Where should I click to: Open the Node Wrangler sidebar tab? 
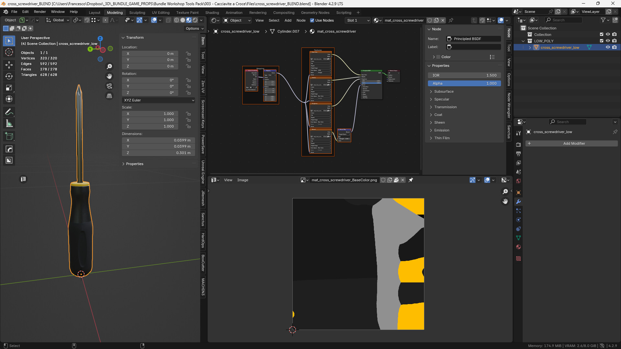[x=509, y=105]
